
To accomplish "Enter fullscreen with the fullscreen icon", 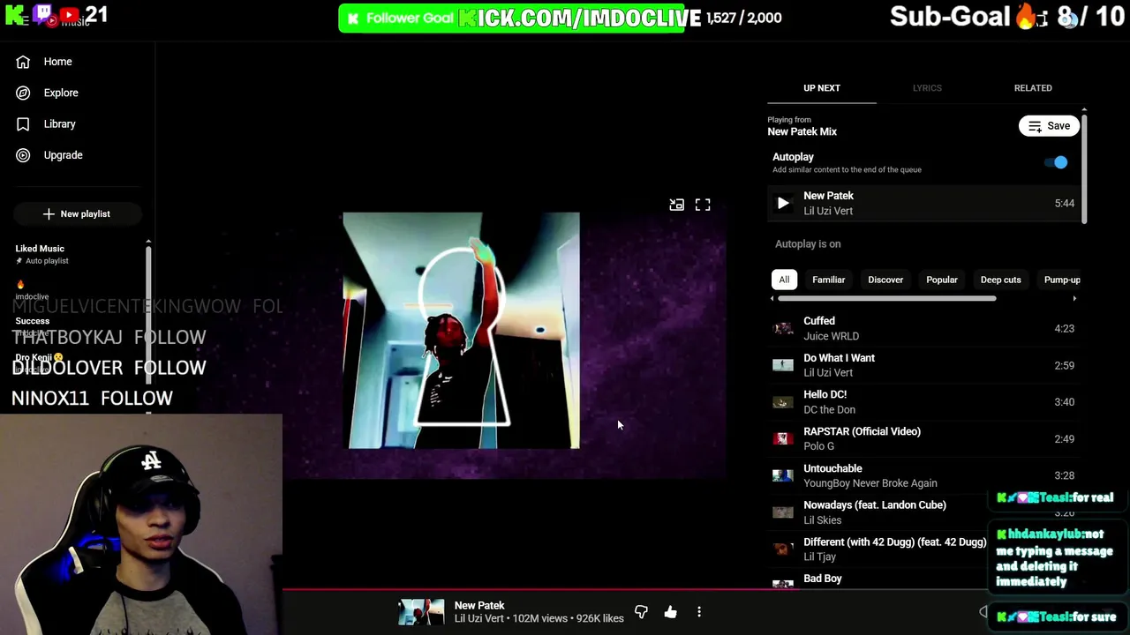I will pyautogui.click(x=703, y=205).
